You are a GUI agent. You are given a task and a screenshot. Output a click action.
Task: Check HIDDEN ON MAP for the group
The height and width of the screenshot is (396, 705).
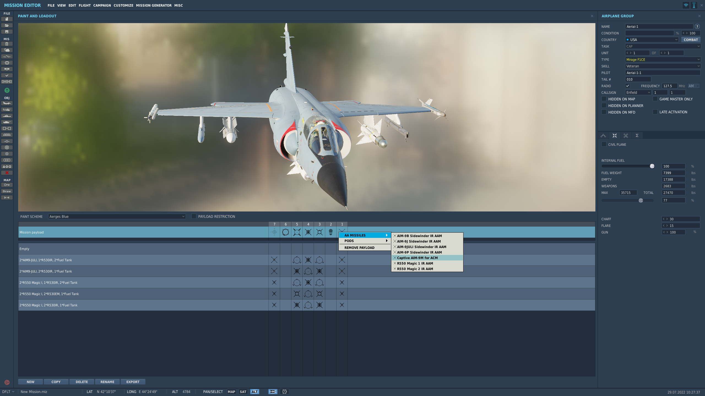[604, 99]
